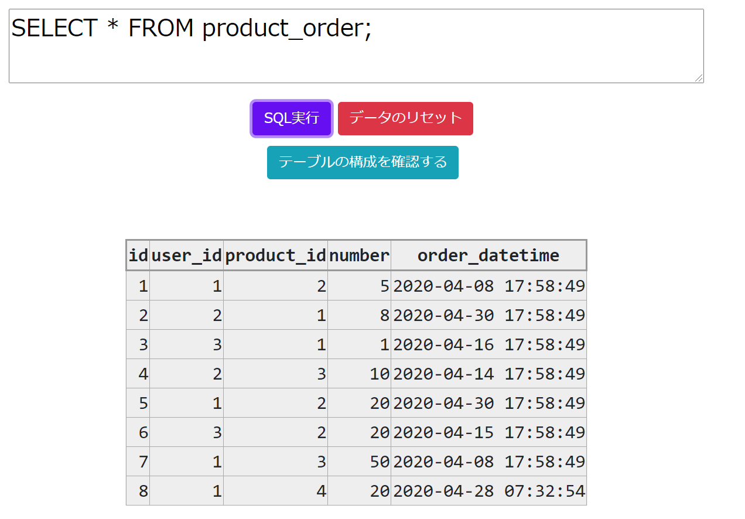Click the datetime 2020-04-16 17:58:49 cell
This screenshot has width=745, height=519.
coord(488,344)
